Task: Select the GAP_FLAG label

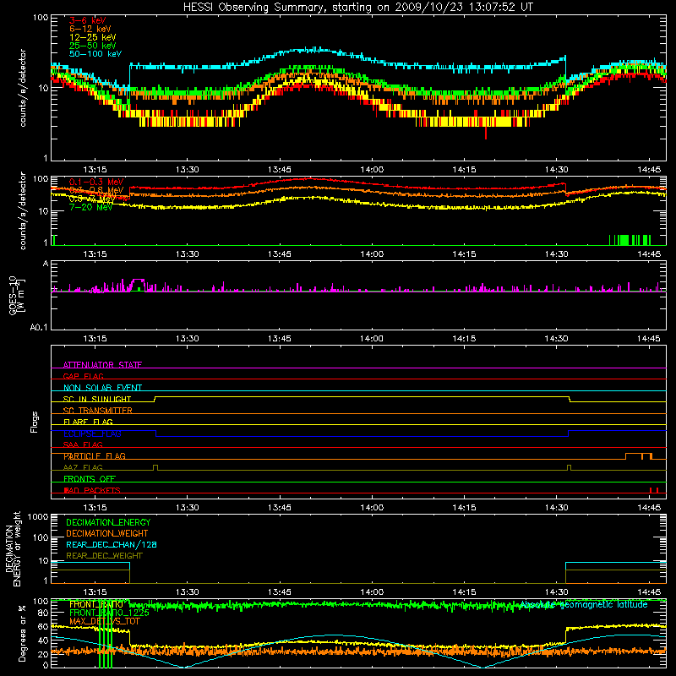Action: (83, 376)
